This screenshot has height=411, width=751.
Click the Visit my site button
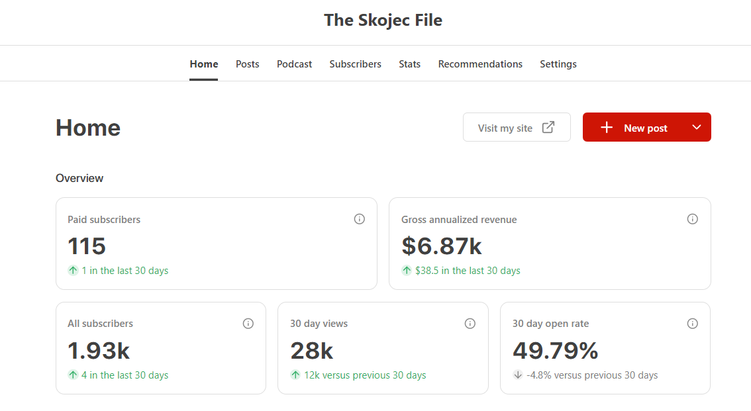(x=517, y=127)
